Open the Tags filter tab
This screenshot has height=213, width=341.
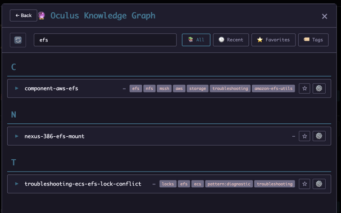(x=313, y=40)
